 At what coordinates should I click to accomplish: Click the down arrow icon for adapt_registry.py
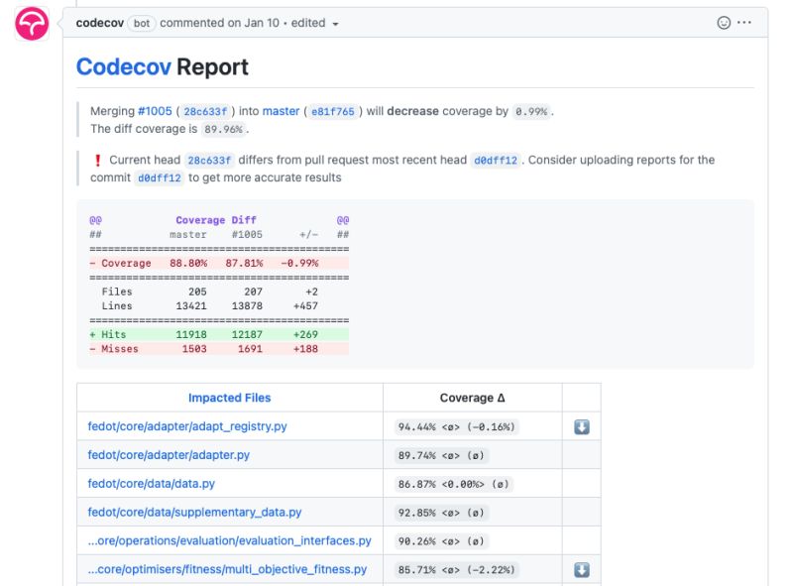click(582, 427)
